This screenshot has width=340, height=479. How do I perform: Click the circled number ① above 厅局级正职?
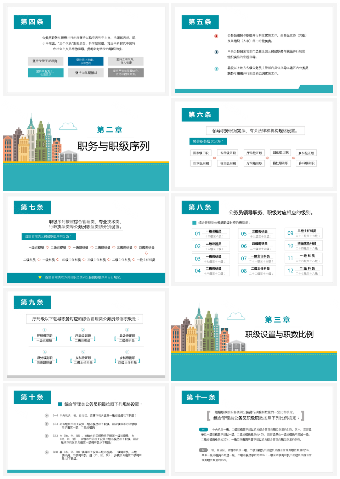(x=45, y=330)
